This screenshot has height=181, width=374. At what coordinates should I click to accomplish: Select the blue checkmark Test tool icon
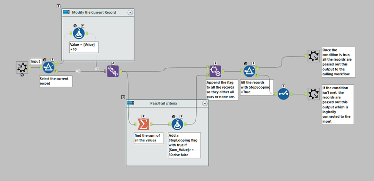click(x=283, y=94)
